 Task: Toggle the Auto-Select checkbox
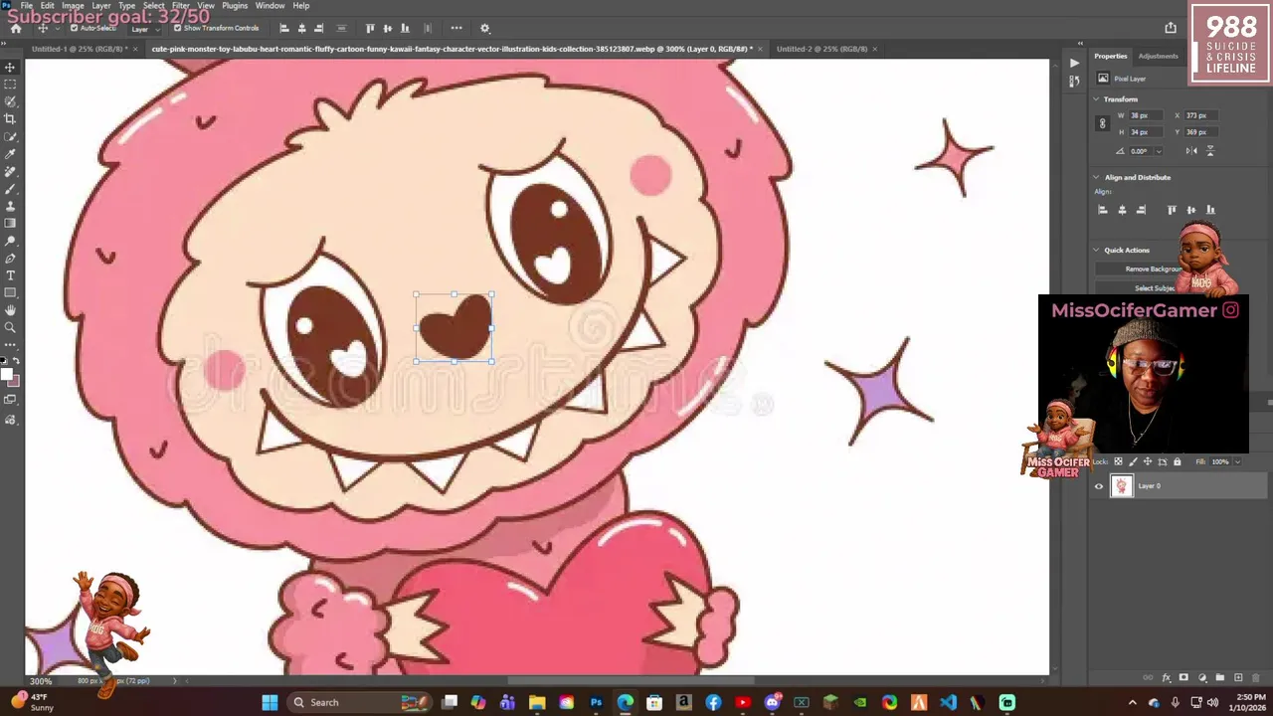[x=75, y=28]
